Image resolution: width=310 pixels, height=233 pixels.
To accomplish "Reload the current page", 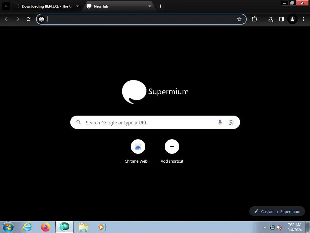I will click(28, 19).
